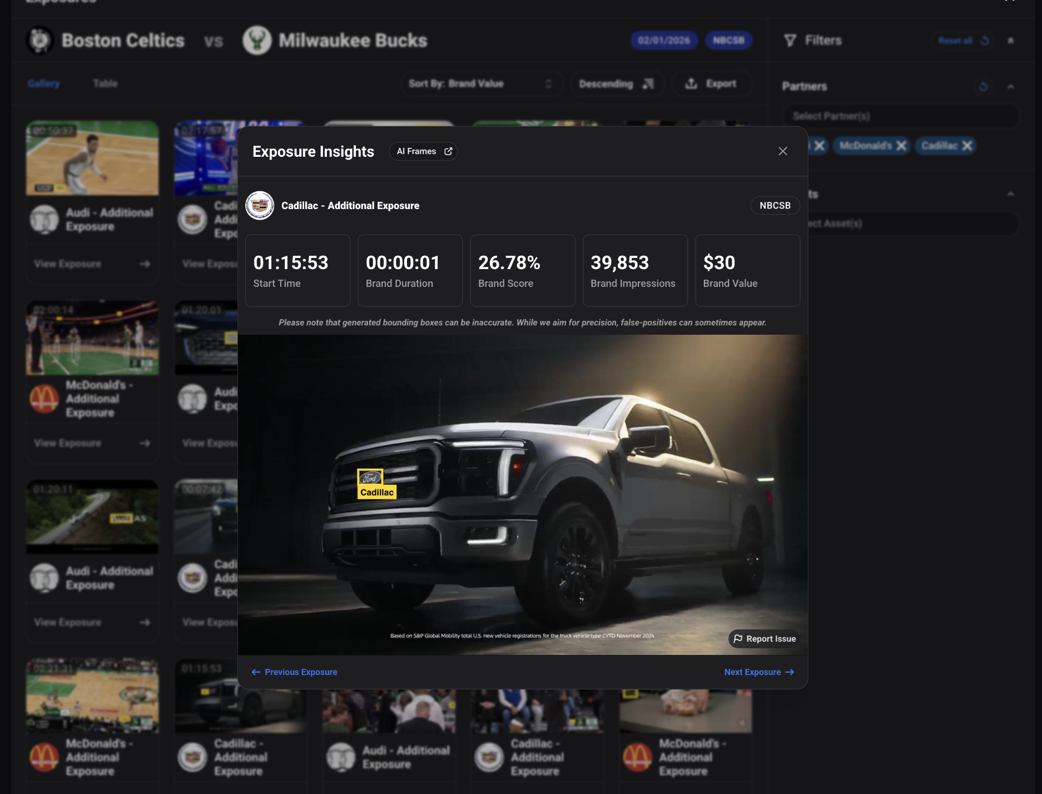Screen dimensions: 1042x794
Task: Click the McDonald's logo on the 02:00:14 card
Action: point(44,399)
